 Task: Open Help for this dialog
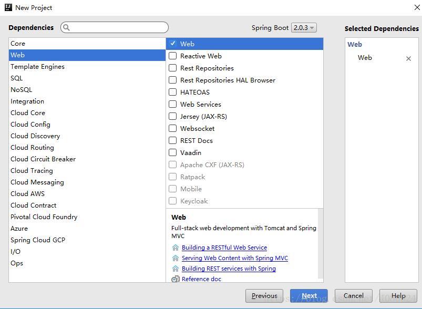(x=398, y=296)
